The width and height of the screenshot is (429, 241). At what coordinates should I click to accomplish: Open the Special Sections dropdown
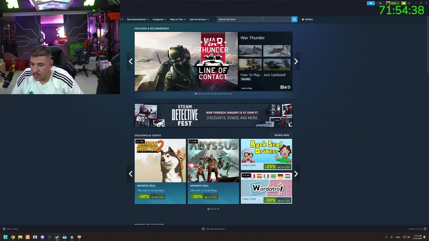(x=199, y=19)
